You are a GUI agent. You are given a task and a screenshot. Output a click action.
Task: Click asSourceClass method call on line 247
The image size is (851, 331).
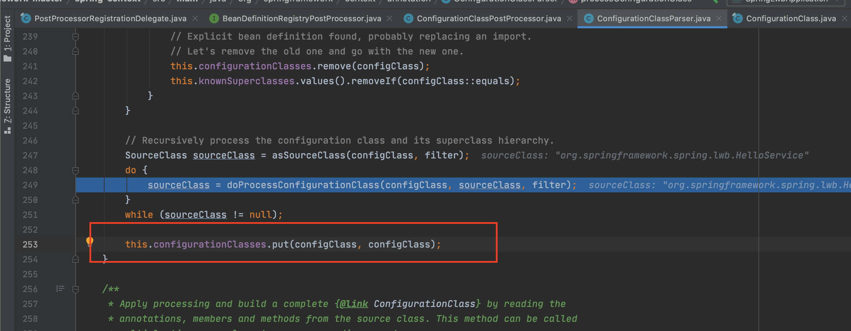(x=309, y=155)
